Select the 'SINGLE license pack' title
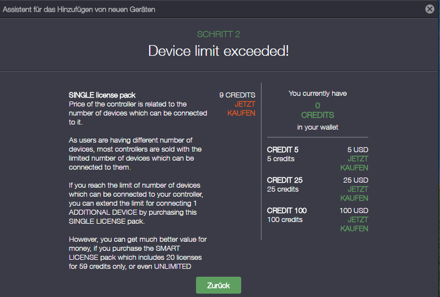Screen dimensions: 440x297 [102, 95]
